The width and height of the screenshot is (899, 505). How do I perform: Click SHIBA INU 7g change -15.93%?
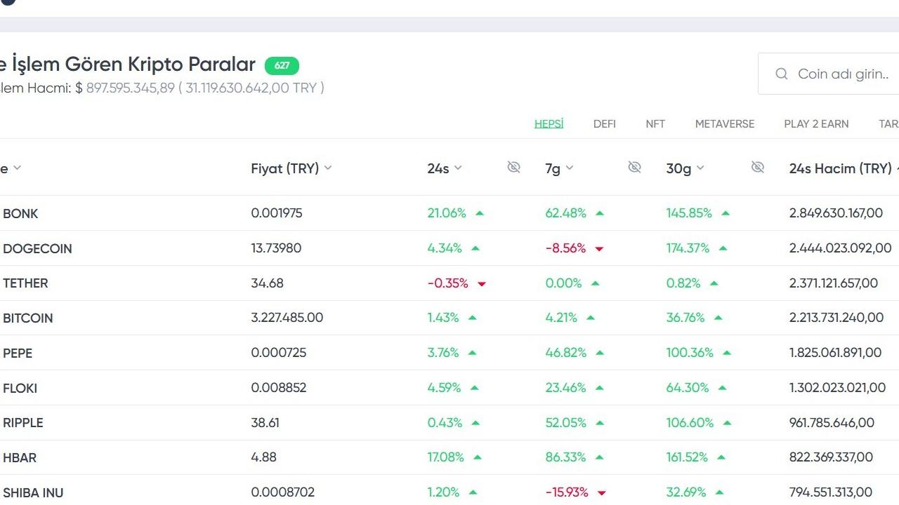[567, 492]
